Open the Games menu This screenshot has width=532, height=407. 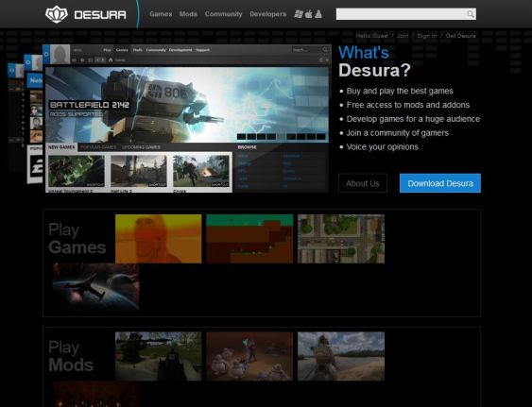click(161, 14)
